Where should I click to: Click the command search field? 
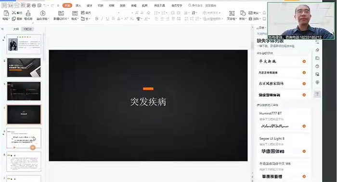202,6
